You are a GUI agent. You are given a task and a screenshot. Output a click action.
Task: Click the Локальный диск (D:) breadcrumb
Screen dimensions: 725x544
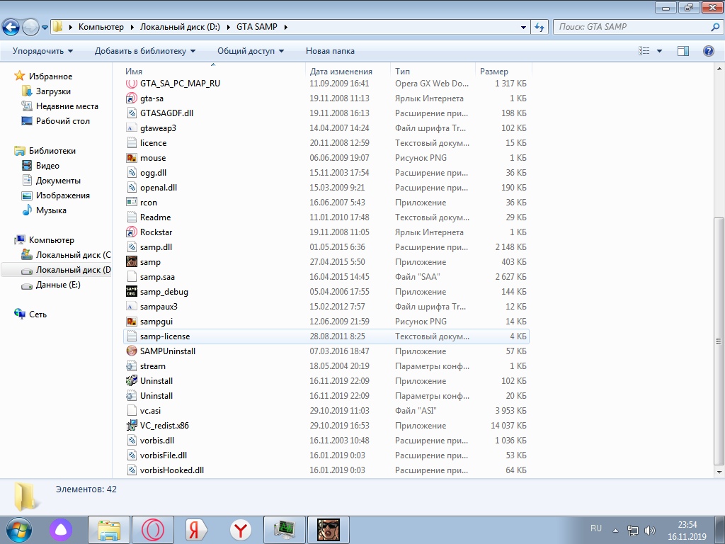(x=180, y=27)
